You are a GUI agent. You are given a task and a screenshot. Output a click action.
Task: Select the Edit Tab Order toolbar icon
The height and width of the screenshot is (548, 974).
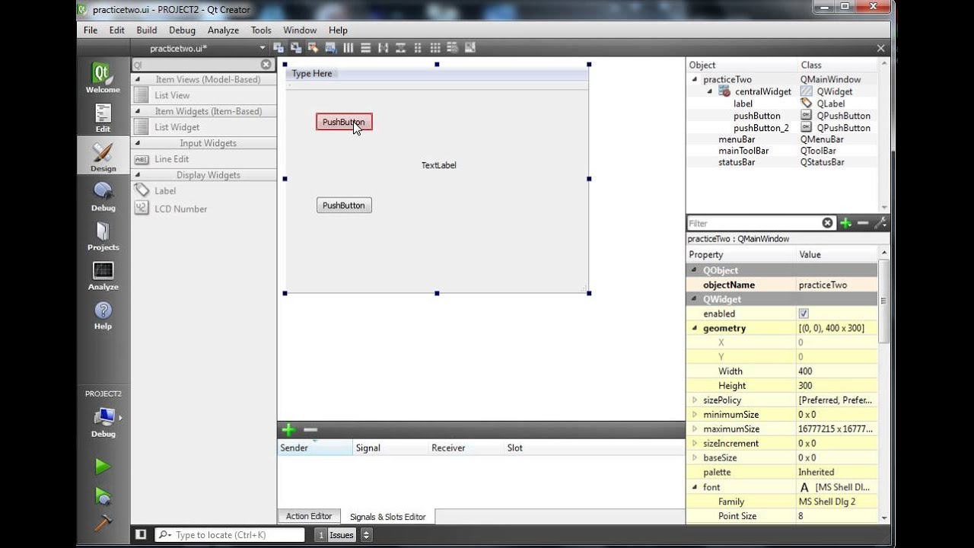point(331,48)
